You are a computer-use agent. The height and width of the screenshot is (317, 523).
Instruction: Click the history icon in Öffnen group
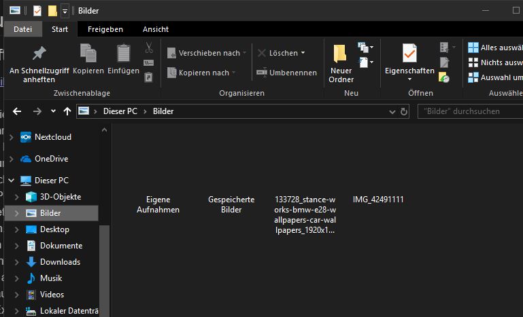point(444,77)
